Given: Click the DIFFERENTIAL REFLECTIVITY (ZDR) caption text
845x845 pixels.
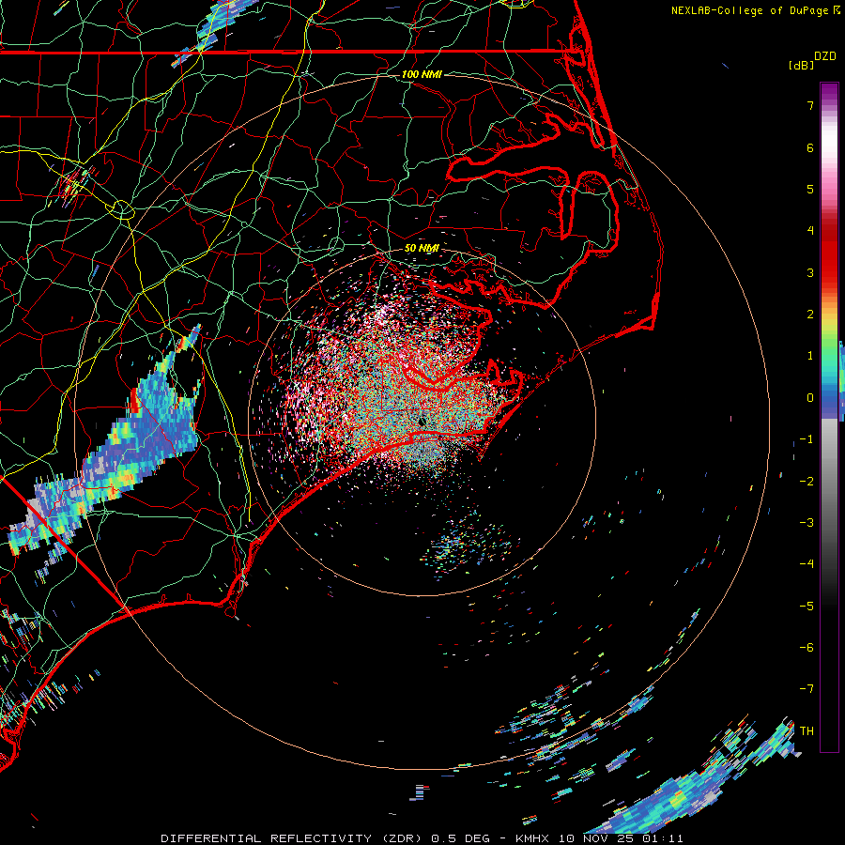Looking at the screenshot, I should (293, 838).
